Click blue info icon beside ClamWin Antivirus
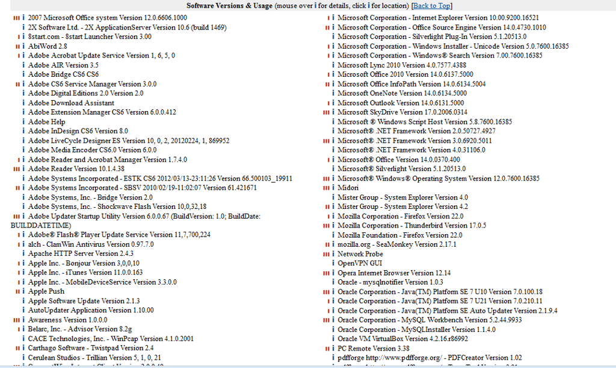616x368 pixels. 23,244
